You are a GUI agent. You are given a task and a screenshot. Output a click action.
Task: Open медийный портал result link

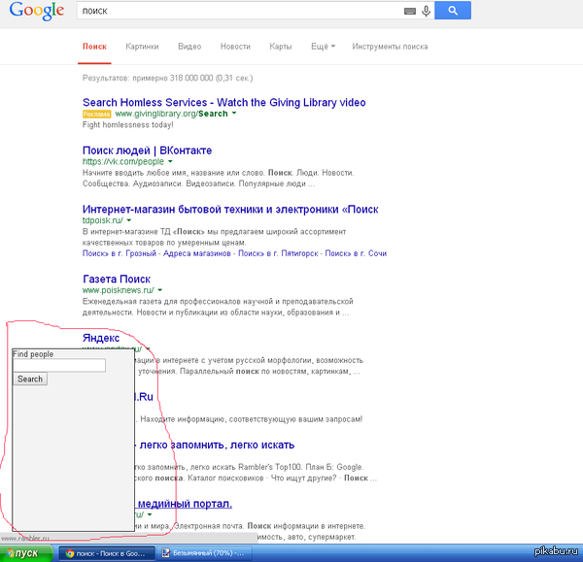pos(185,504)
